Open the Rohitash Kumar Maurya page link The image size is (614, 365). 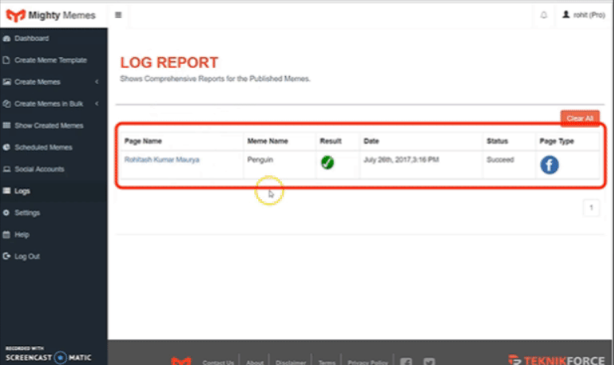click(162, 159)
